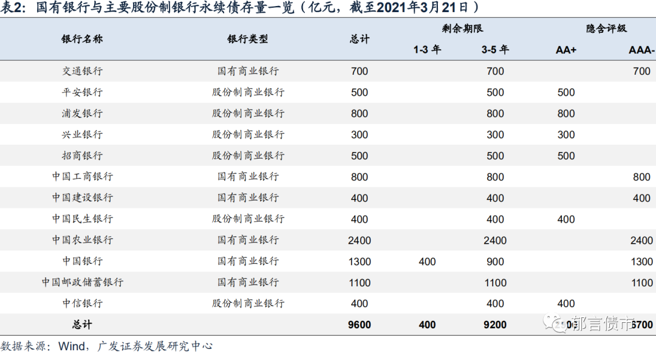Click the 3-5 年 value 1100 for 中国邮政储蓄银行
The image size is (656, 352).
pyautogui.click(x=495, y=283)
